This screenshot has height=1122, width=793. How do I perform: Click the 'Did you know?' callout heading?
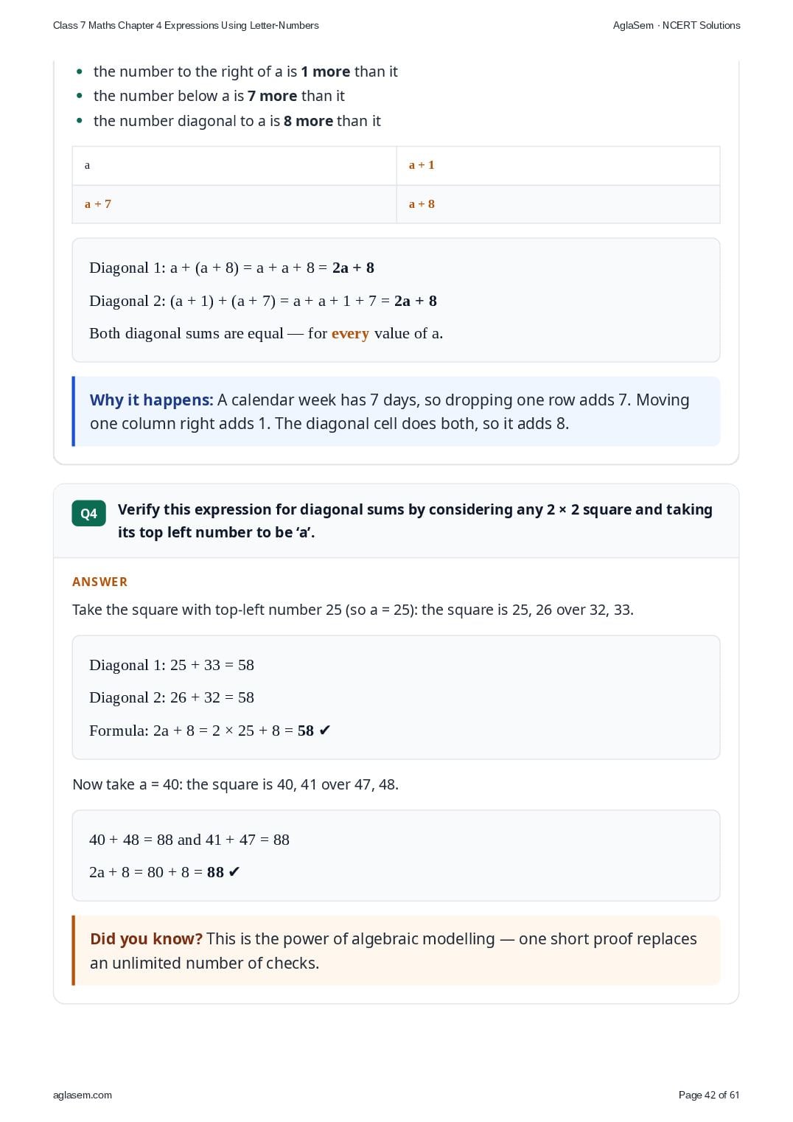(x=146, y=938)
